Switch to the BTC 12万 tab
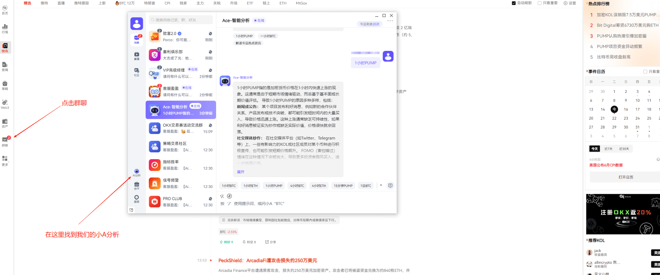 coord(125,3)
